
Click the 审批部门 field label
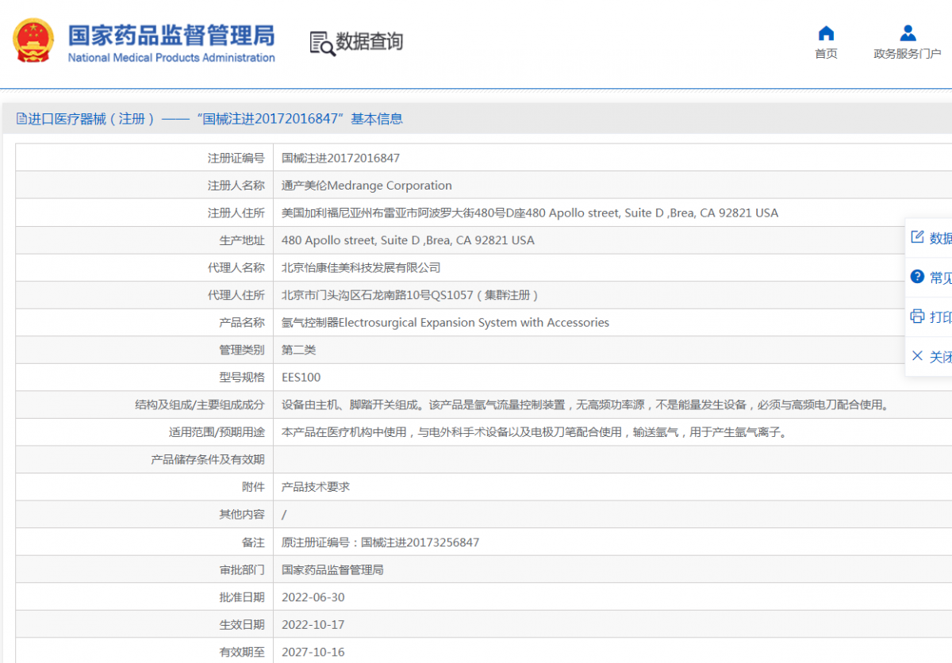tap(242, 569)
